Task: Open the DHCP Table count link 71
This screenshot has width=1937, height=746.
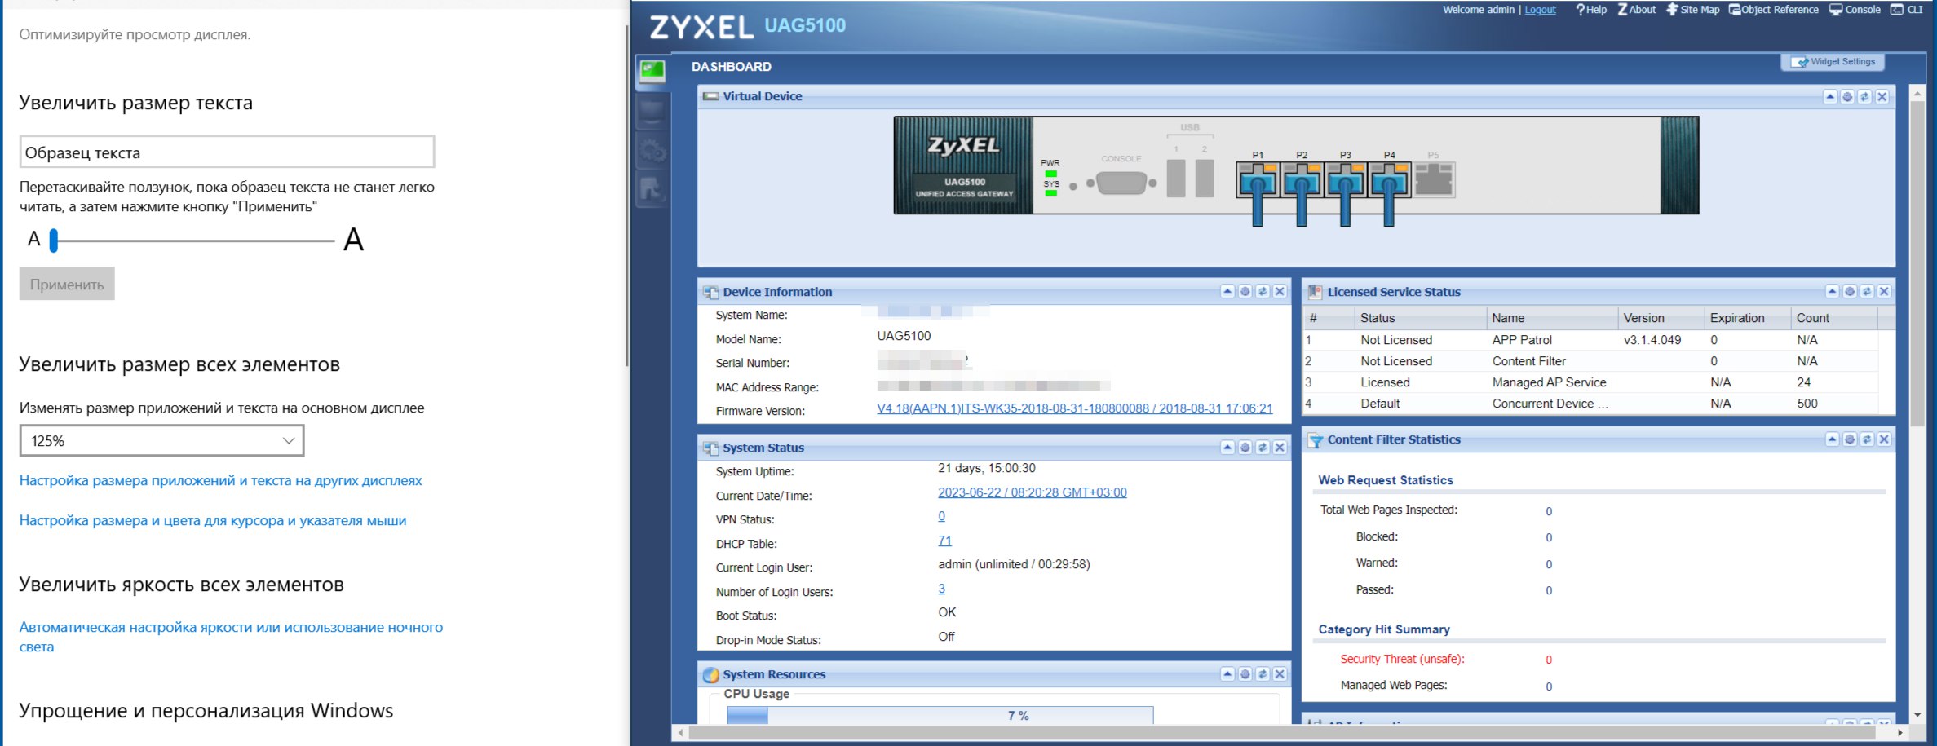Action: coord(944,541)
